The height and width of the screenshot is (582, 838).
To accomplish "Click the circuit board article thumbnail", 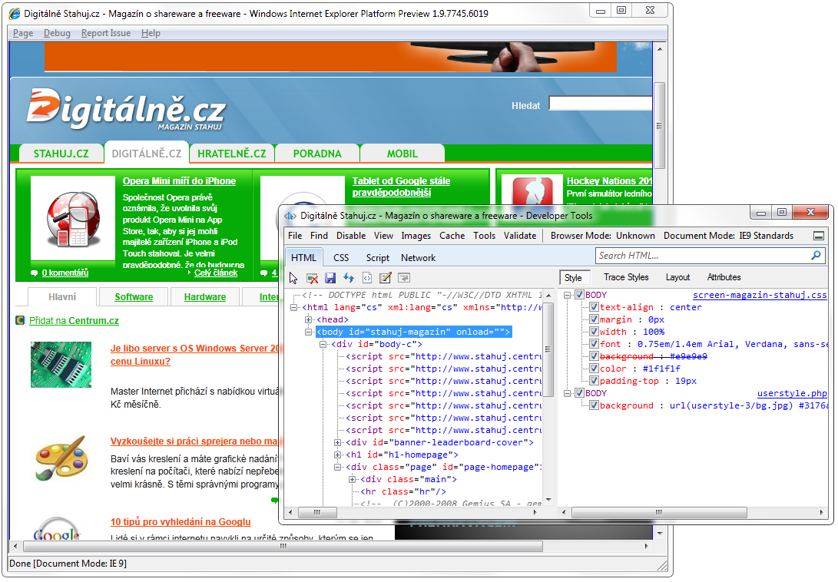I will coord(61,365).
